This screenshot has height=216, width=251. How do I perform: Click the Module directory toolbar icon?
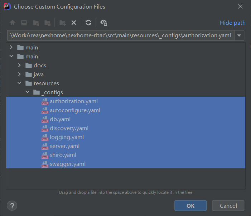[47, 23]
